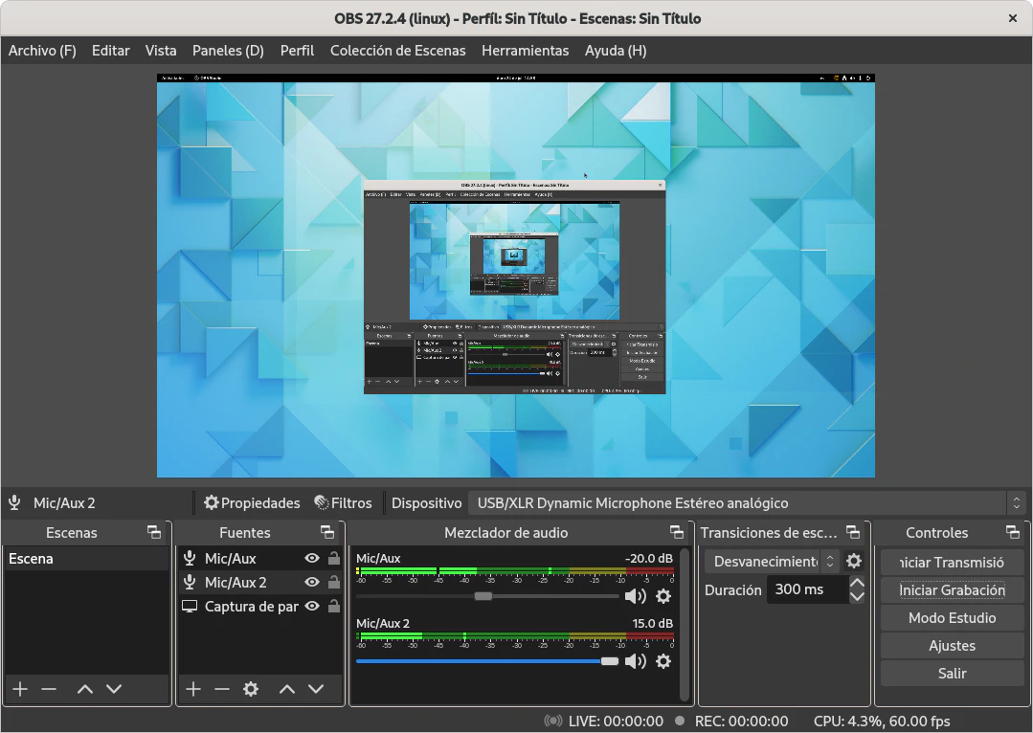The height and width of the screenshot is (733, 1033).
Task: Click the Mic/Aux volume slider handle
Action: click(x=483, y=596)
